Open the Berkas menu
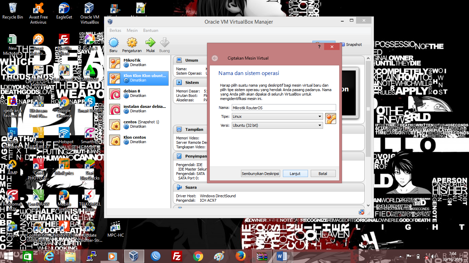 (x=115, y=30)
